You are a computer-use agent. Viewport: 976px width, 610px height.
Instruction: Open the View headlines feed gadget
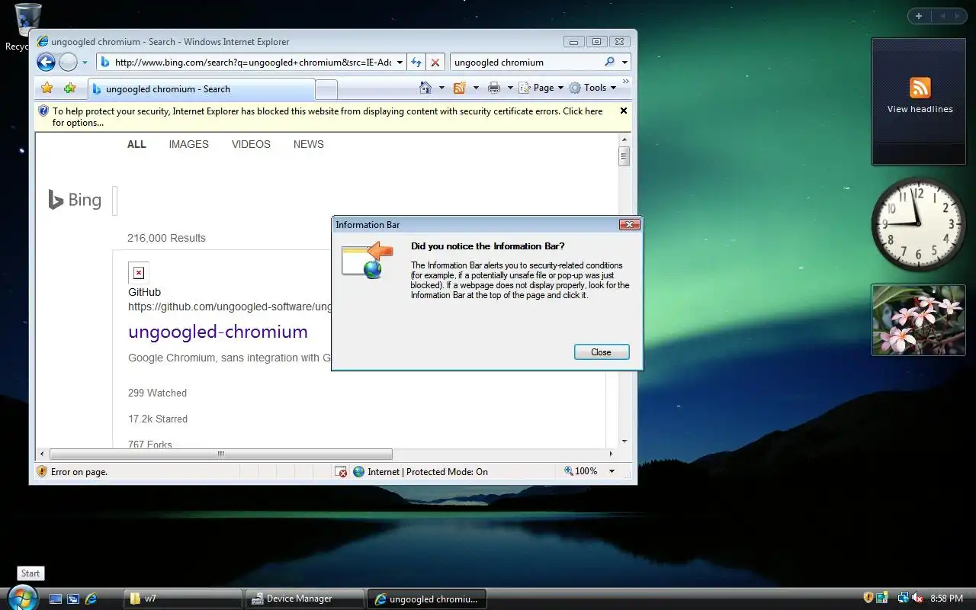point(920,101)
